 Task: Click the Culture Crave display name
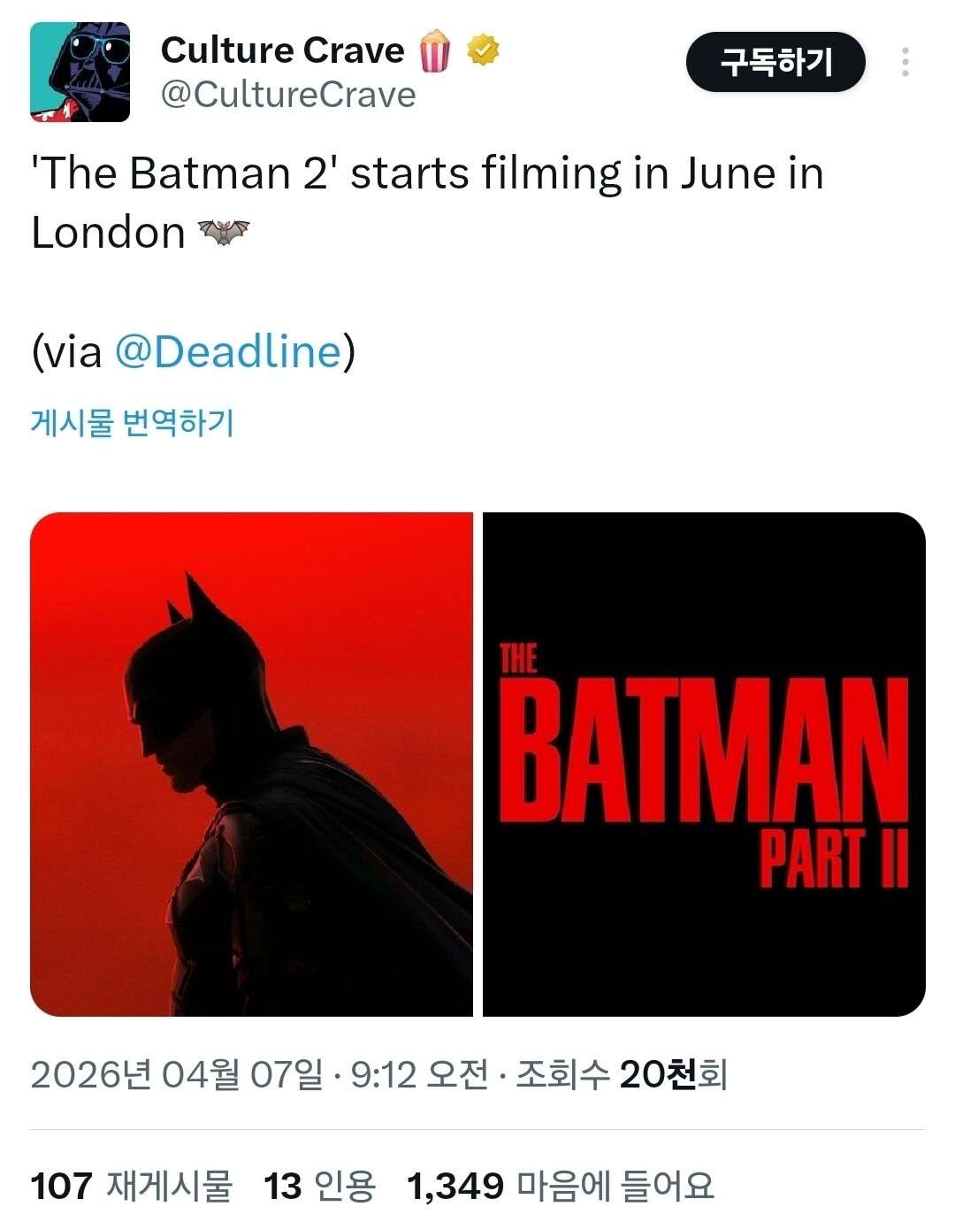pos(282,50)
